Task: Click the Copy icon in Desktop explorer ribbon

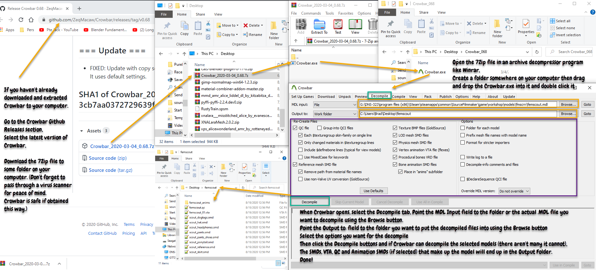Action: tap(184, 29)
